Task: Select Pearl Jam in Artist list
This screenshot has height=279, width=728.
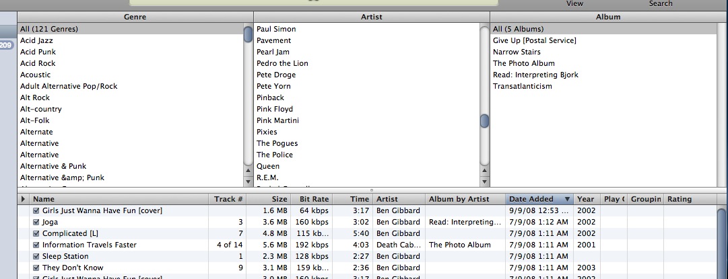Action: [x=367, y=52]
